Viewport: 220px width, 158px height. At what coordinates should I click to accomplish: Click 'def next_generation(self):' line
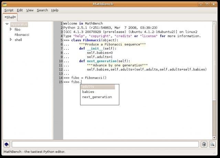pyautogui.click(x=104, y=61)
